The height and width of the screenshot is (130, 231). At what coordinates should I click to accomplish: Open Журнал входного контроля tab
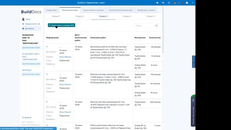(x=93, y=10)
